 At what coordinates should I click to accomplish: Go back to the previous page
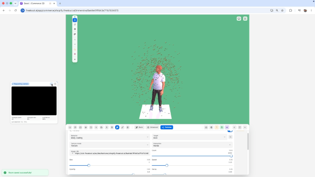[x=4, y=10]
